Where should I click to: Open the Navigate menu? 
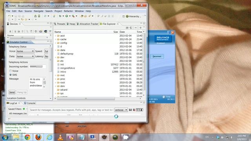pos(38,11)
